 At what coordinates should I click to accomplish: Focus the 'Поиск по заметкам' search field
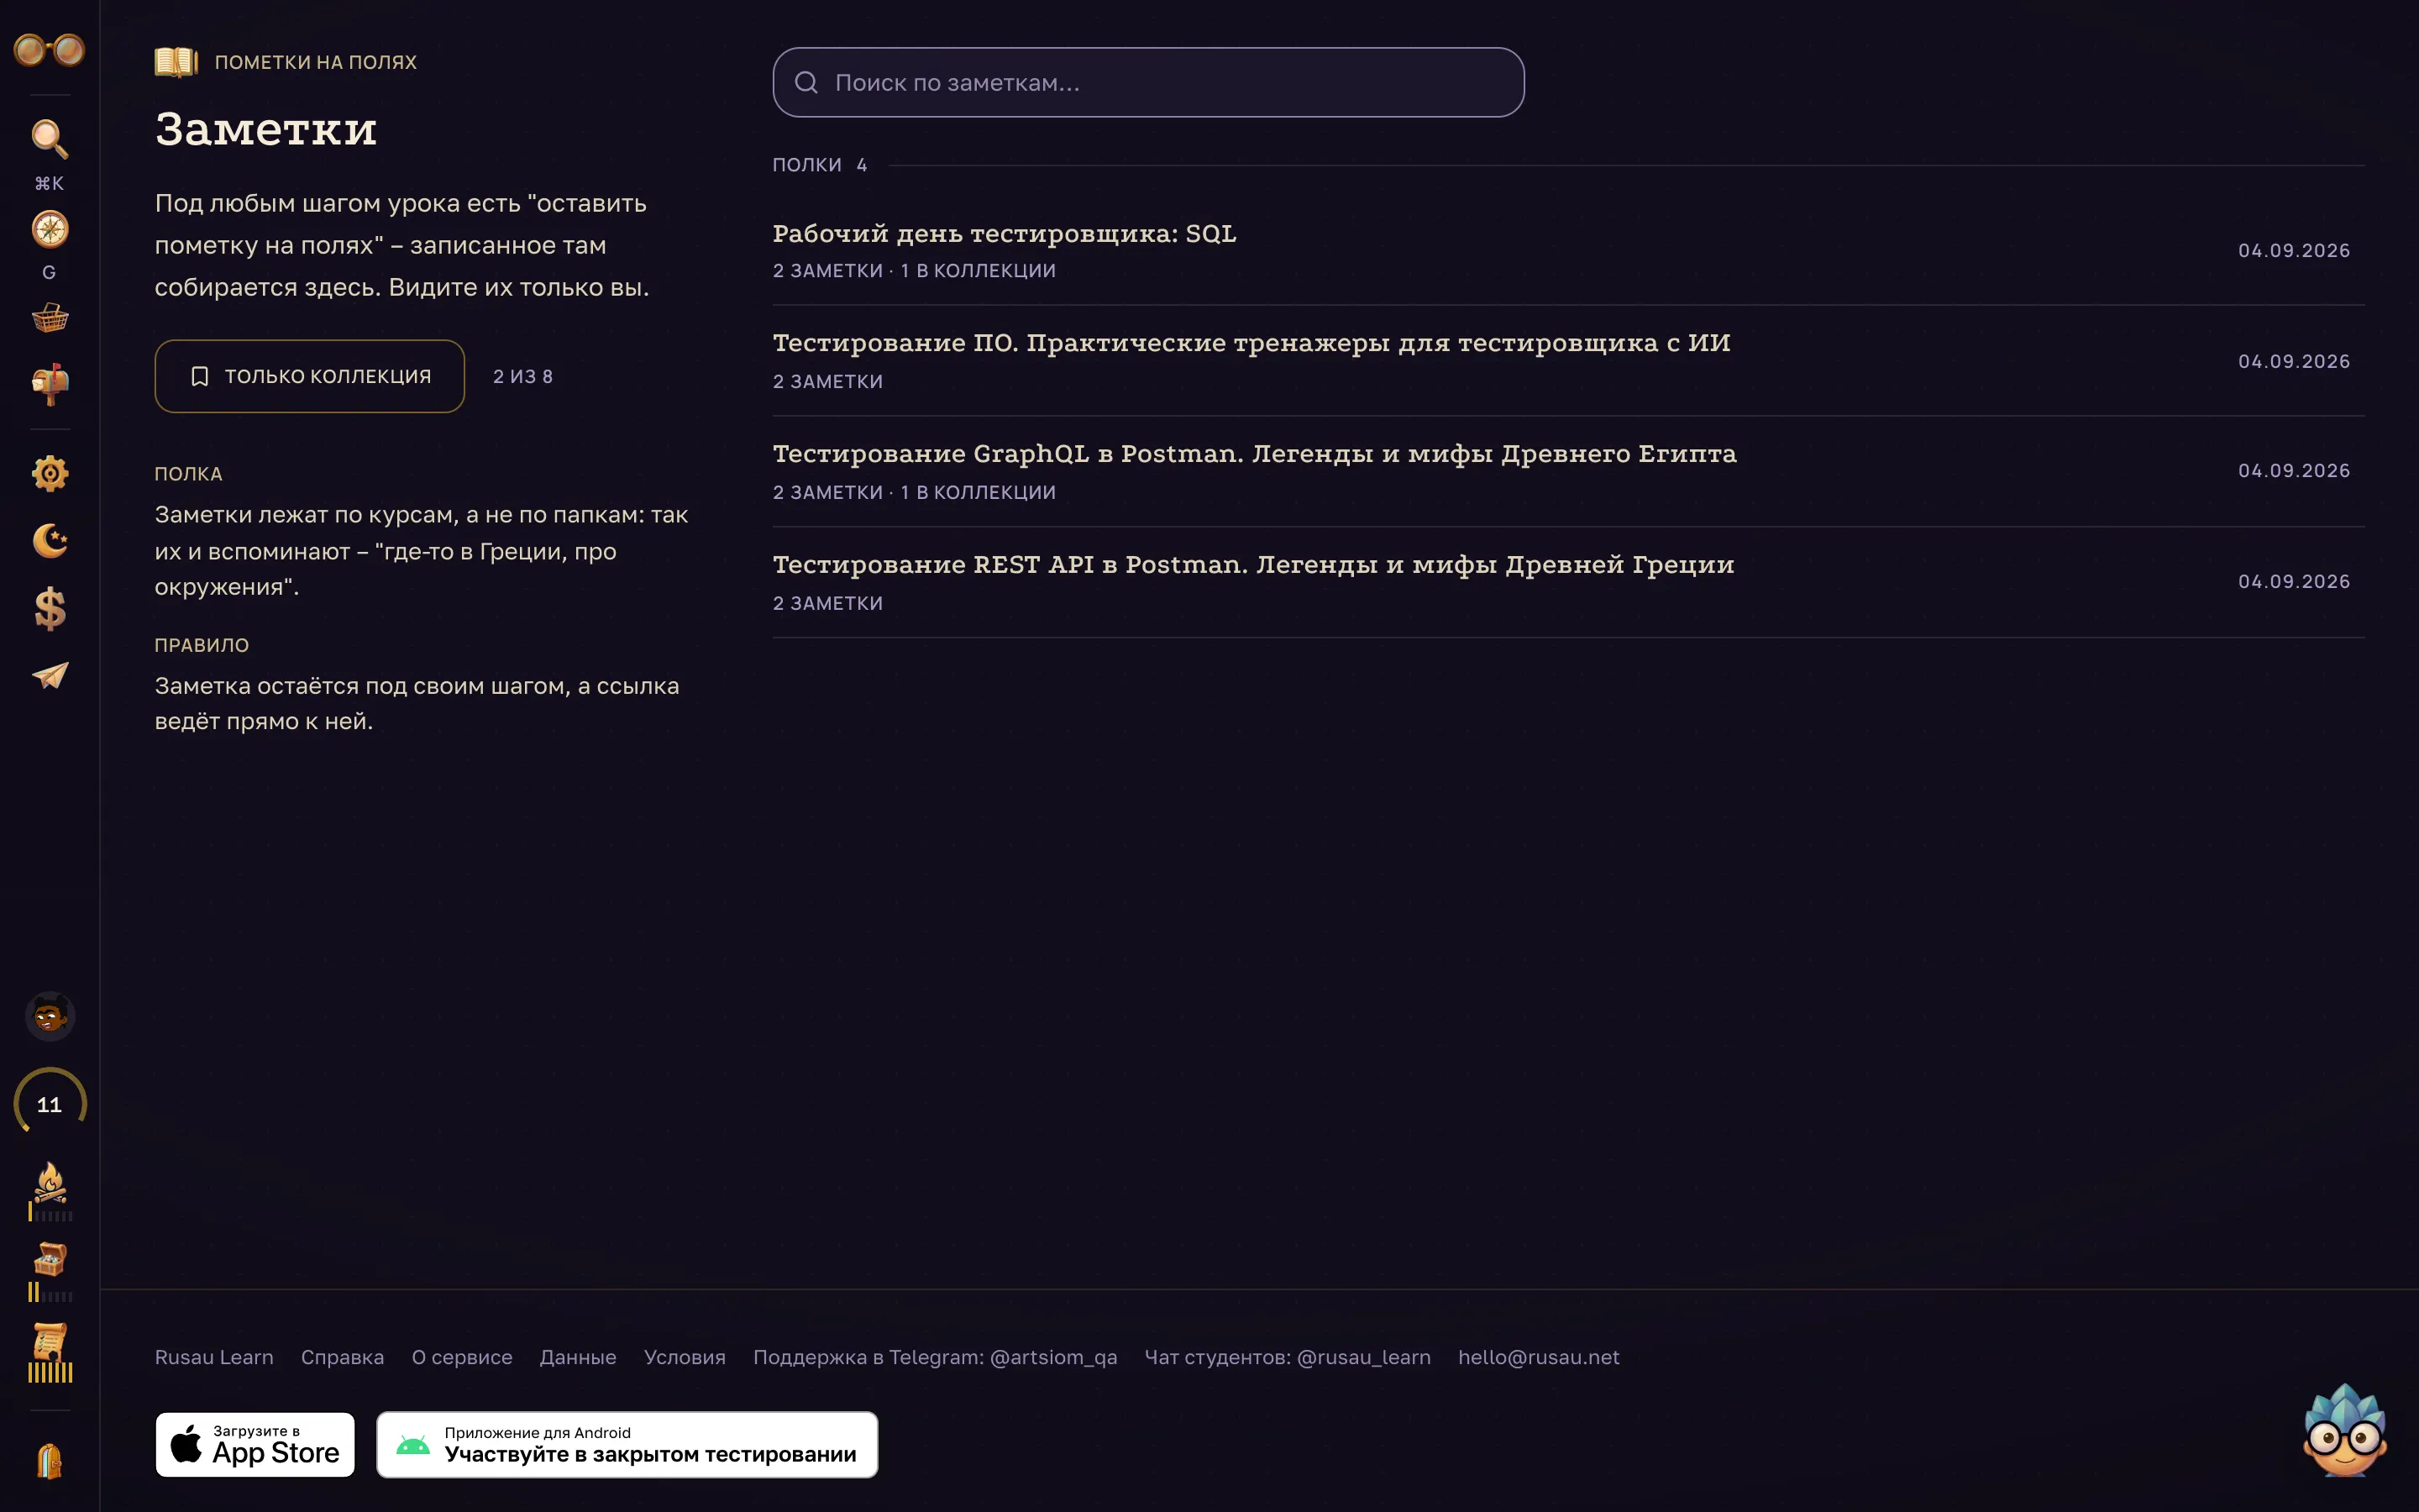(x=1148, y=82)
